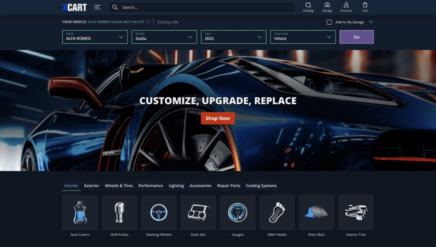
Task: Open the Cart icon
Action: [365, 7]
